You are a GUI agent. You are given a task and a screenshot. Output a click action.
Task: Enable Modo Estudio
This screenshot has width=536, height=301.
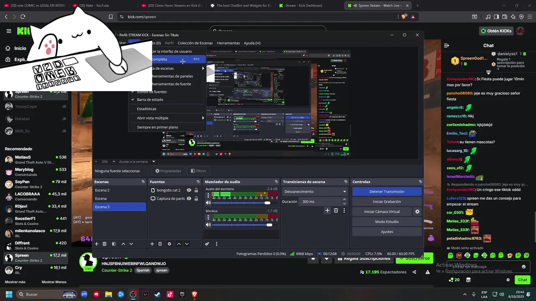tap(387, 222)
